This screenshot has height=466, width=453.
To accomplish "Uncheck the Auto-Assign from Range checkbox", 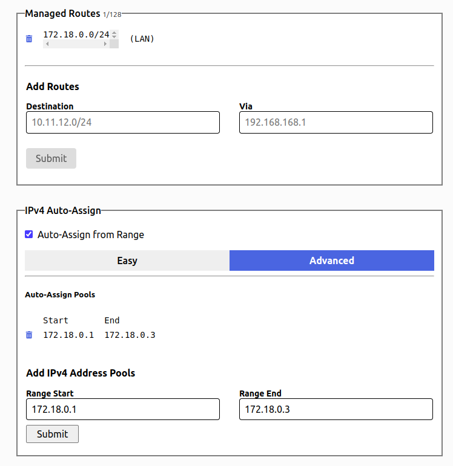I will pos(29,234).
